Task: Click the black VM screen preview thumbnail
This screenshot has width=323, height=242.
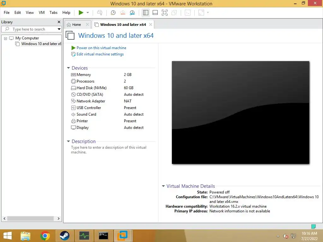Action: 241,112
